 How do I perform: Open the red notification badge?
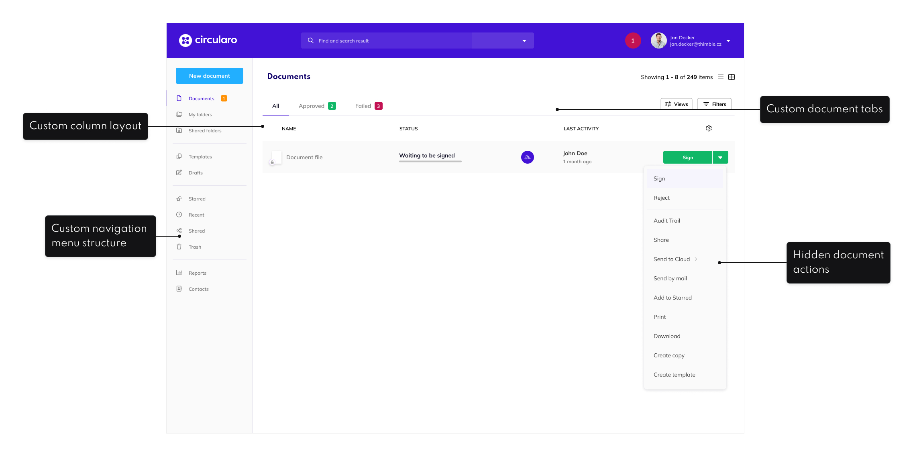click(x=633, y=41)
